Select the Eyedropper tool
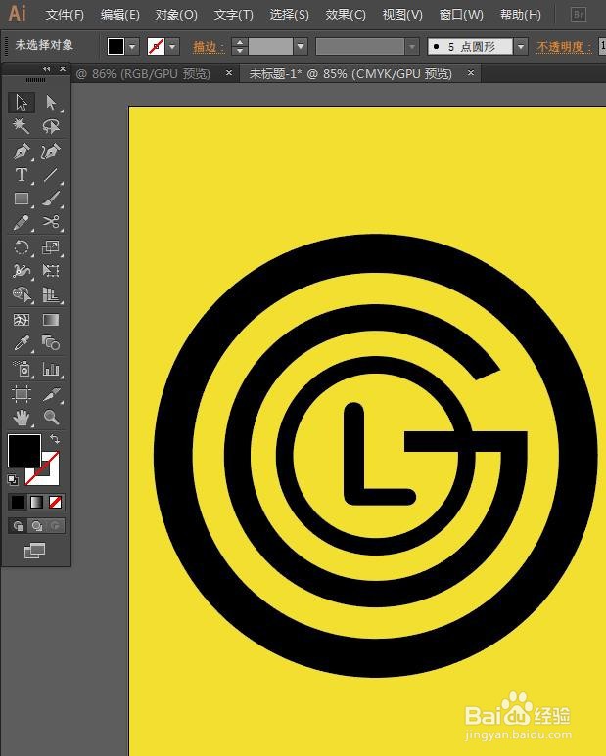 click(x=22, y=343)
